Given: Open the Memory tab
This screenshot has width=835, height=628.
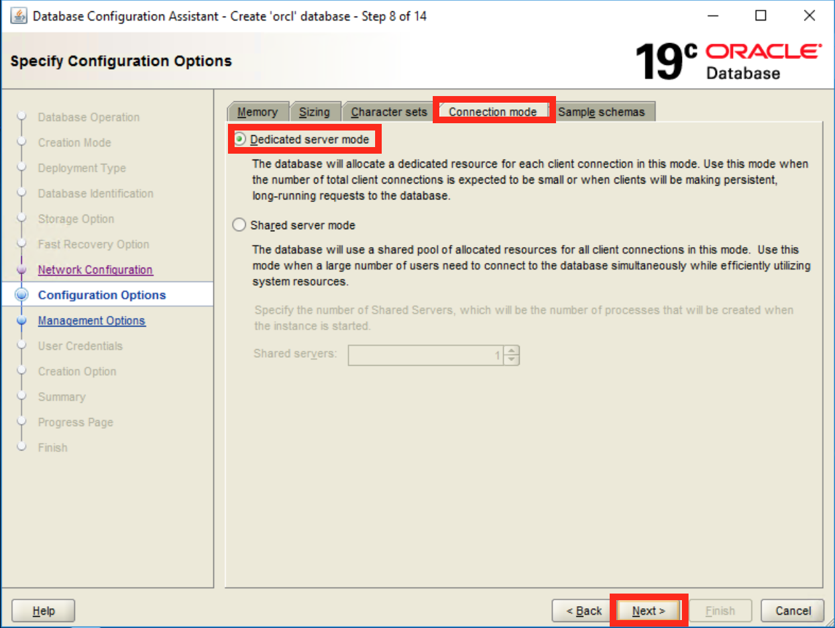Looking at the screenshot, I should [x=257, y=112].
